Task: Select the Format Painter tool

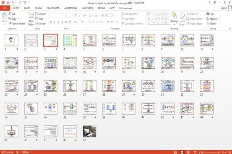Action: point(17,24)
